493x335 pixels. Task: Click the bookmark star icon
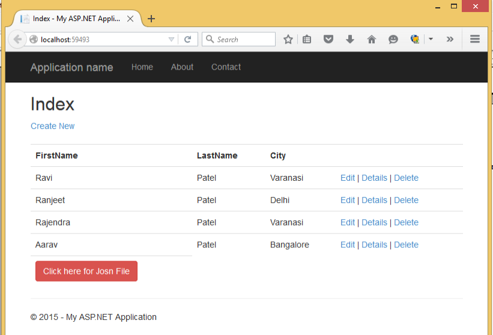288,40
